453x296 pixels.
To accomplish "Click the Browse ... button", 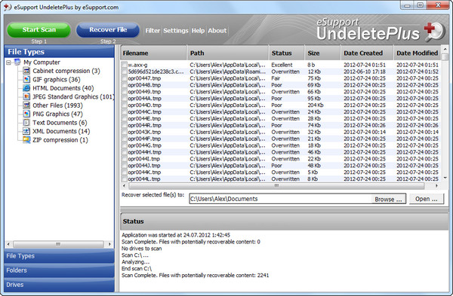I will (388, 199).
